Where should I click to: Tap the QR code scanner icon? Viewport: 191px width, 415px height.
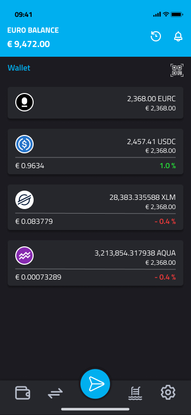177,71
